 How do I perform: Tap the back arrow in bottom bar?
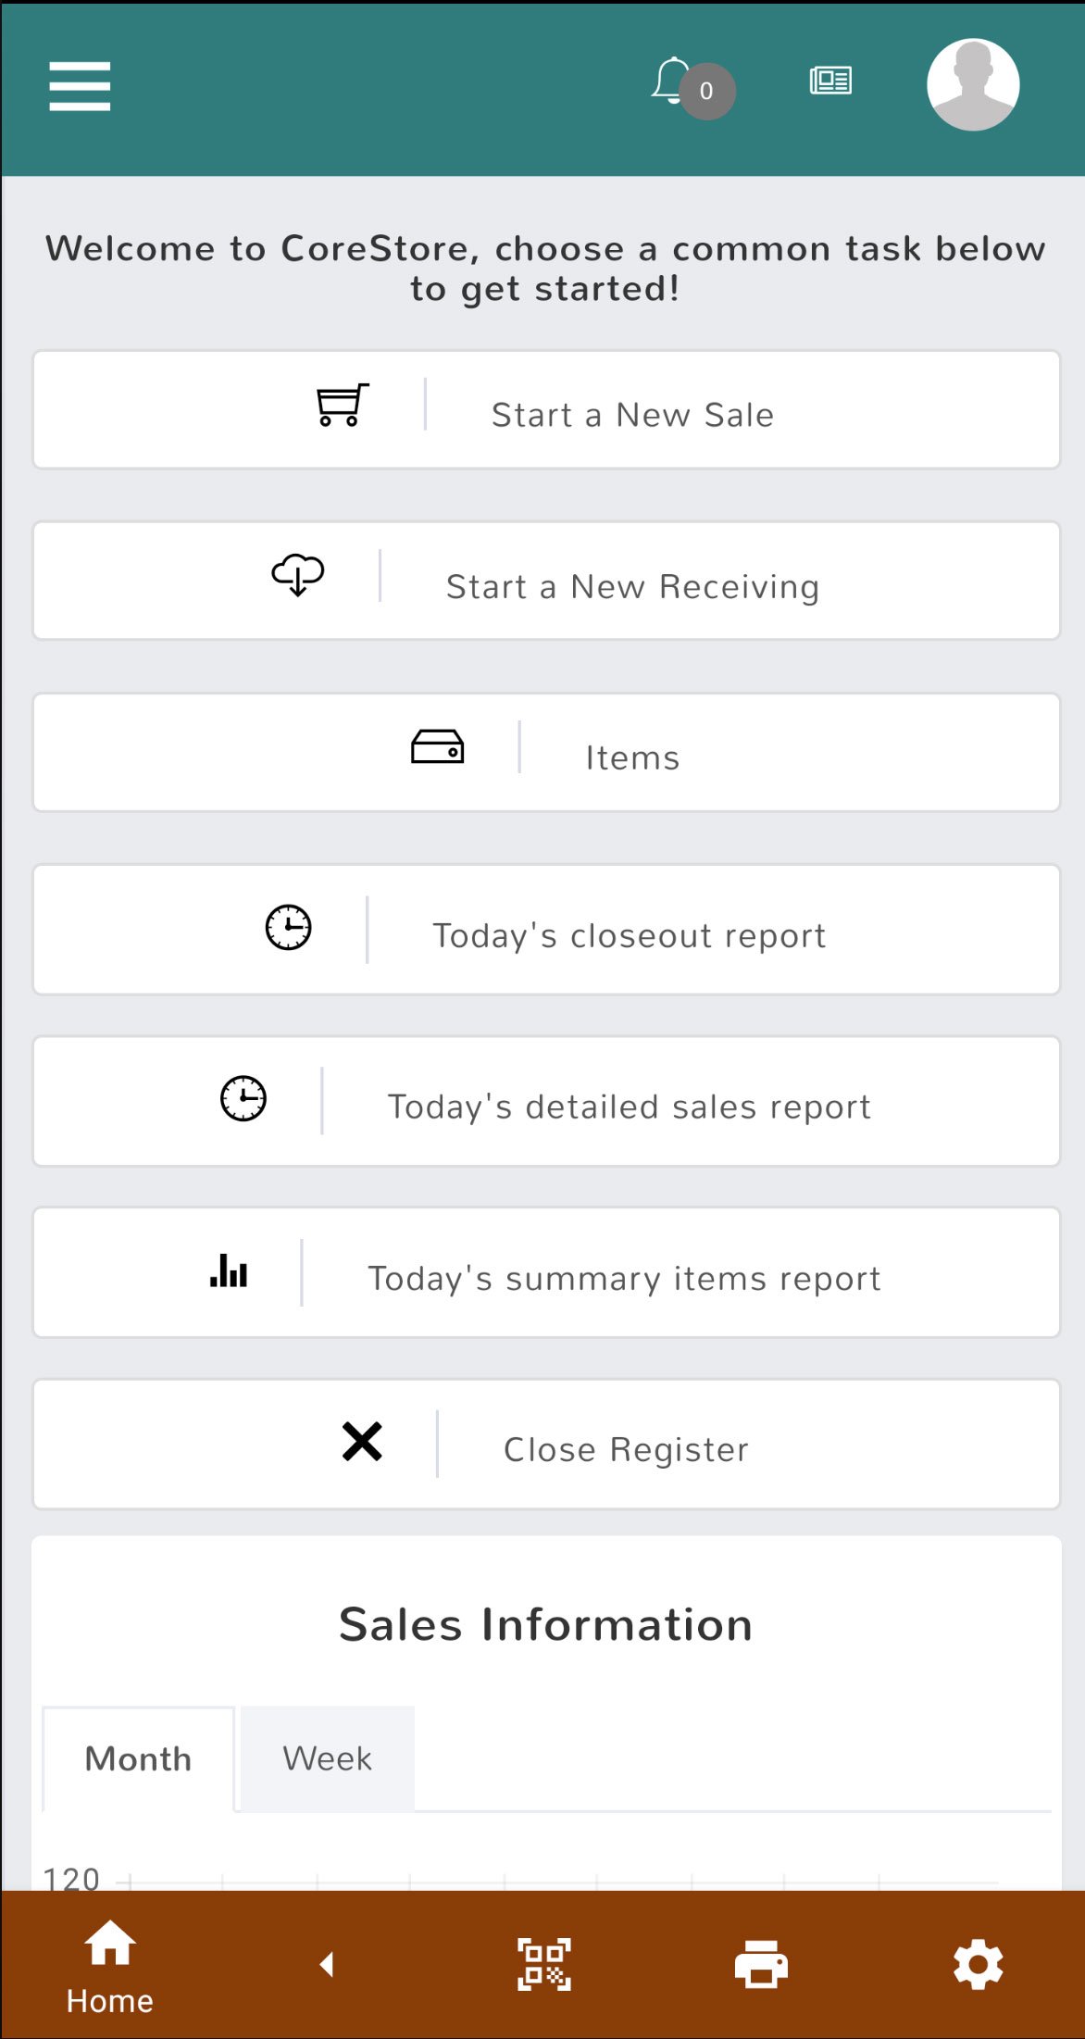[x=327, y=1964]
